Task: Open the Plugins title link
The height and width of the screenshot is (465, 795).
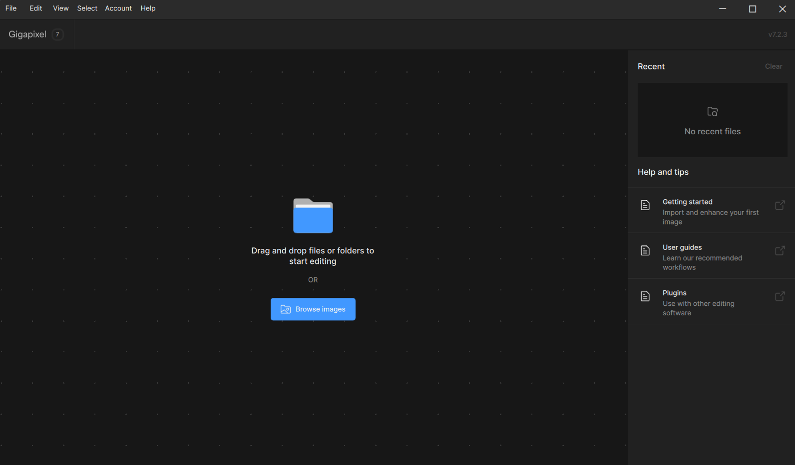Action: [x=674, y=293]
